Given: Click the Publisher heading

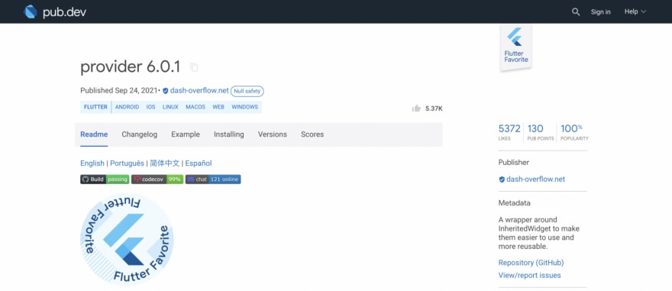Looking at the screenshot, I should pyautogui.click(x=514, y=163).
